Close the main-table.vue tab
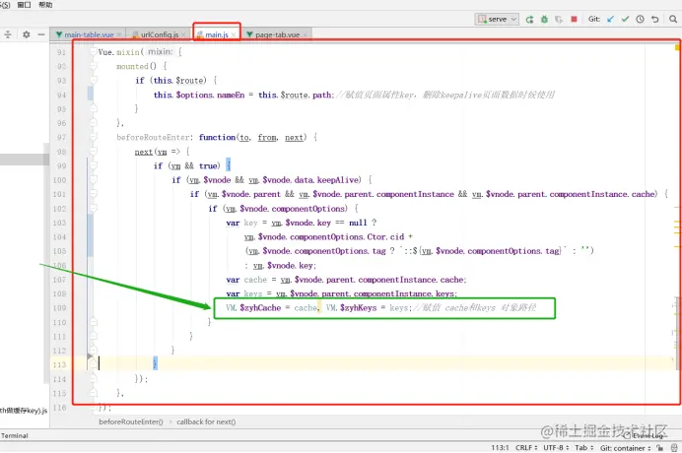The image size is (682, 453). [x=118, y=34]
